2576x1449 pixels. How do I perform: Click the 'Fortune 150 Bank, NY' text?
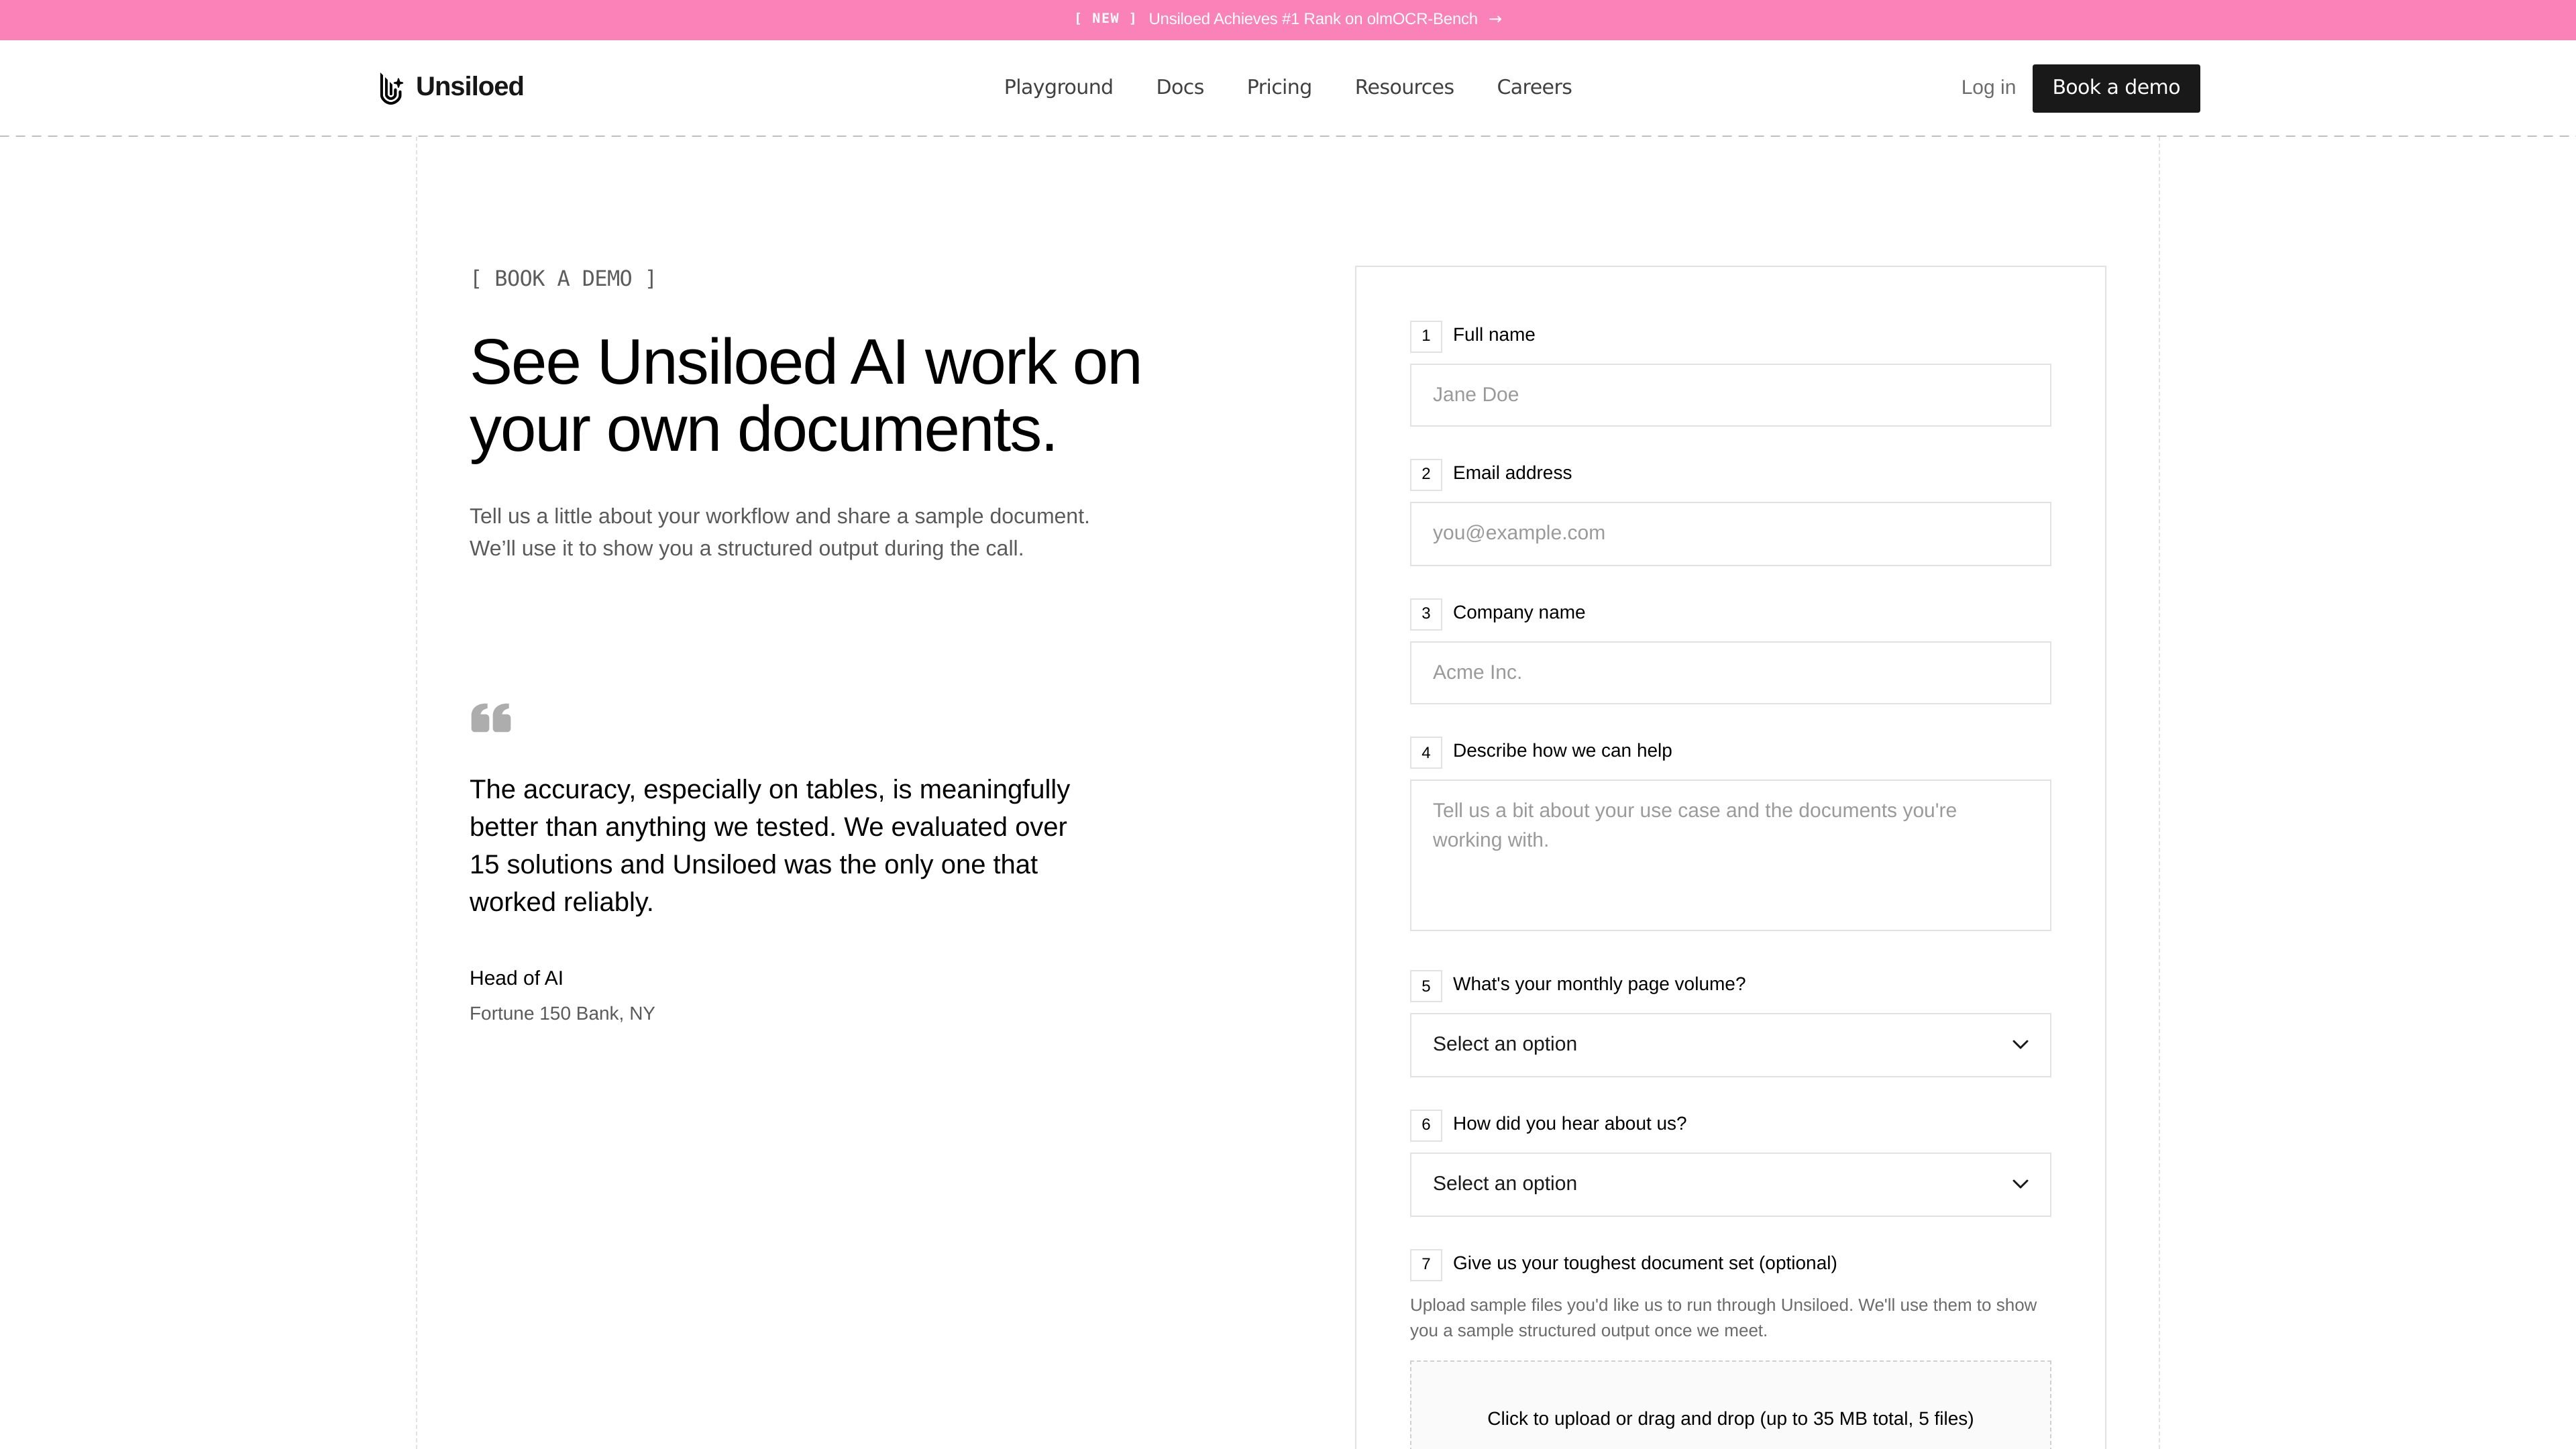[562, 1014]
